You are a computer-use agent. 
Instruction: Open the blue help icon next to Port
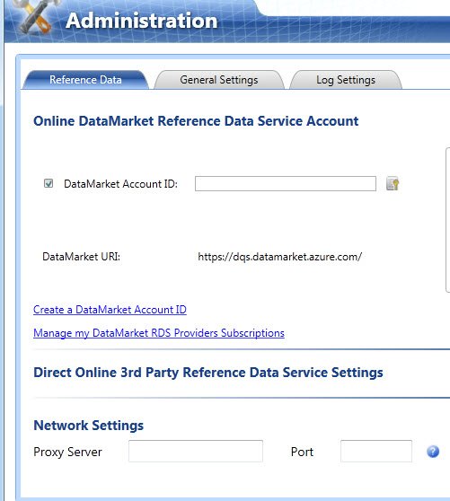[433, 452]
